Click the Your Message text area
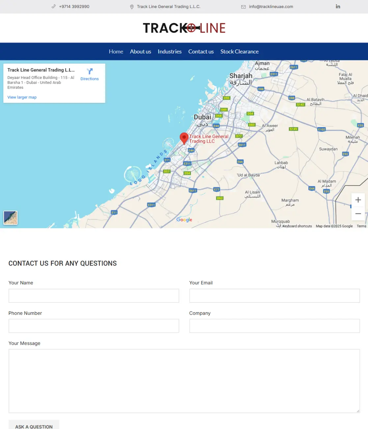 pos(184,381)
